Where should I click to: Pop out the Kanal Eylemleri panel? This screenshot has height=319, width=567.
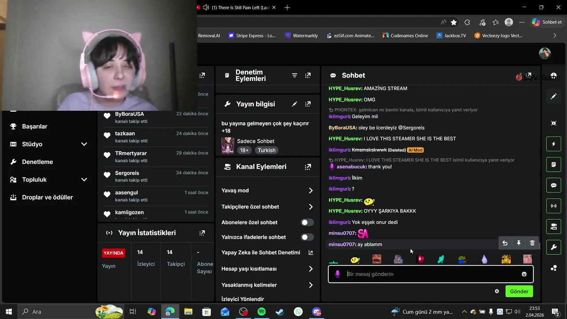(x=308, y=167)
